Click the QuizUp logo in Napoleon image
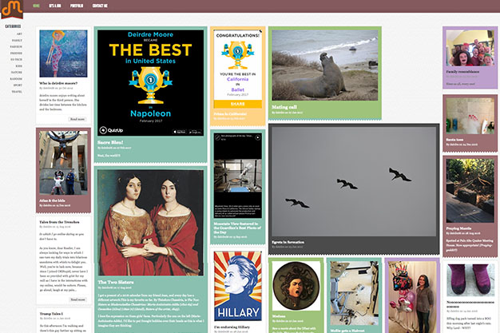Screen dimensions: 500x333 click(111, 130)
